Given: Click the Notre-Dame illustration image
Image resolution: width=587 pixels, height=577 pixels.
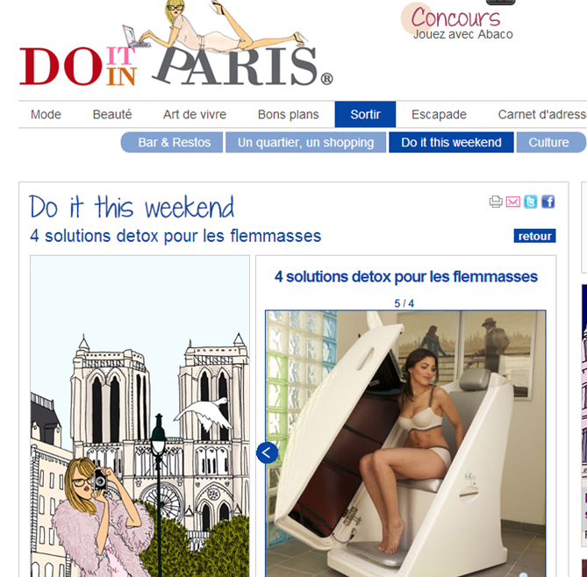Looking at the screenshot, I should (140, 417).
